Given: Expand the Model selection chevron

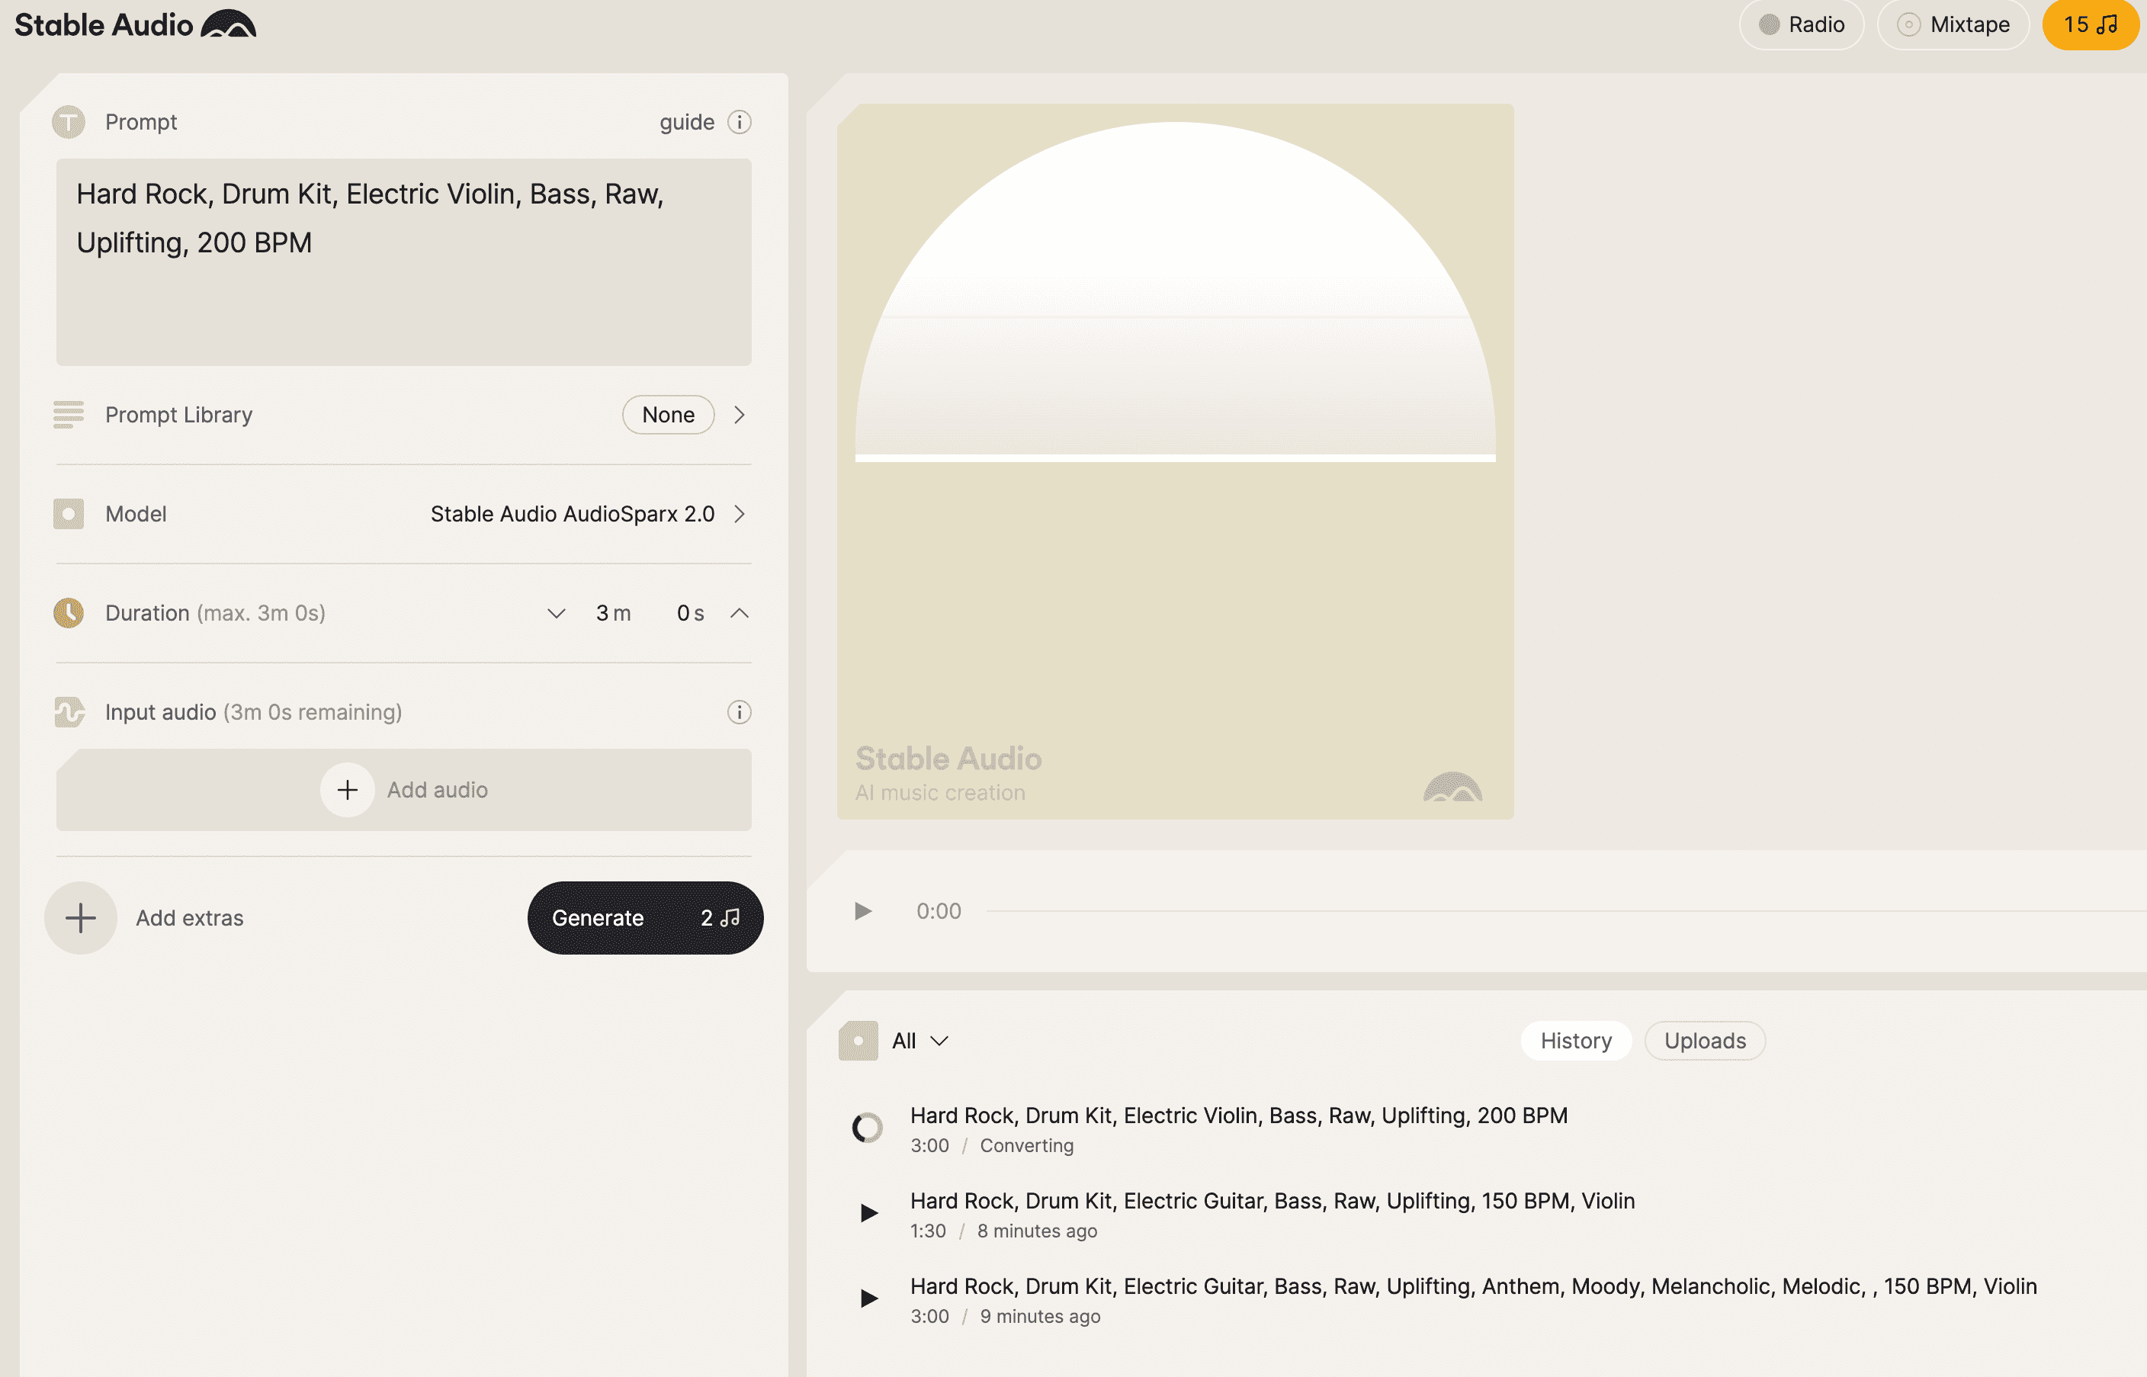Looking at the screenshot, I should pyautogui.click(x=738, y=514).
